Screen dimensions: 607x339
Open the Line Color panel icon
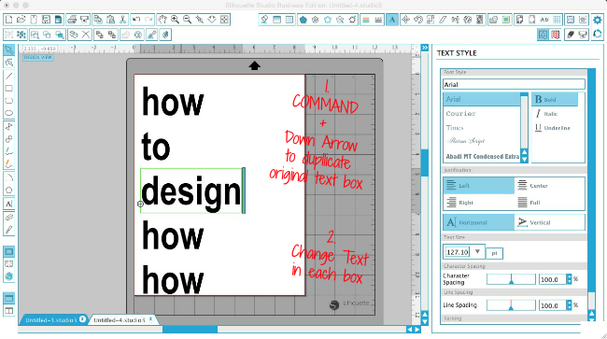(x=365, y=20)
